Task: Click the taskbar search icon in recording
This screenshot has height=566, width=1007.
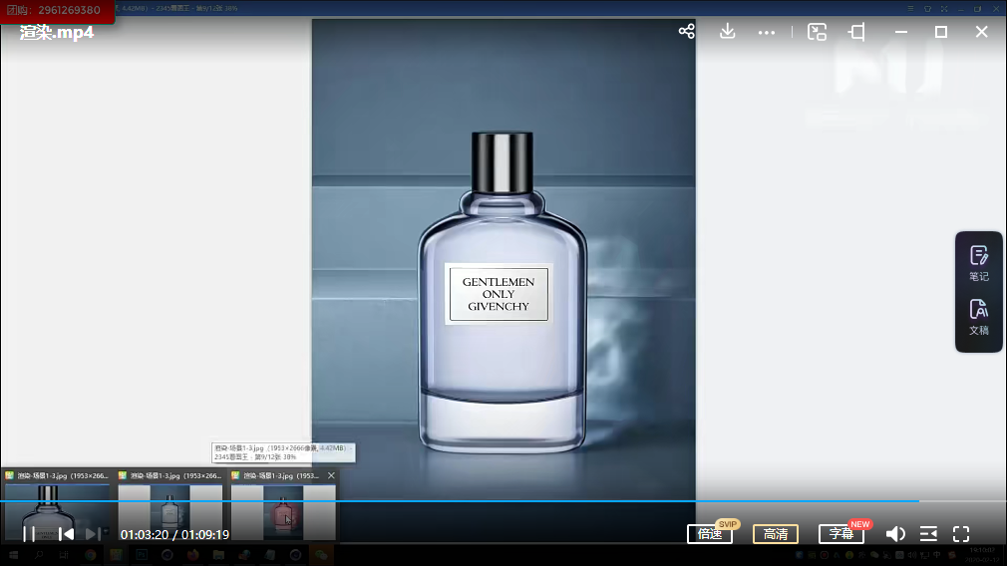Action: (x=39, y=555)
